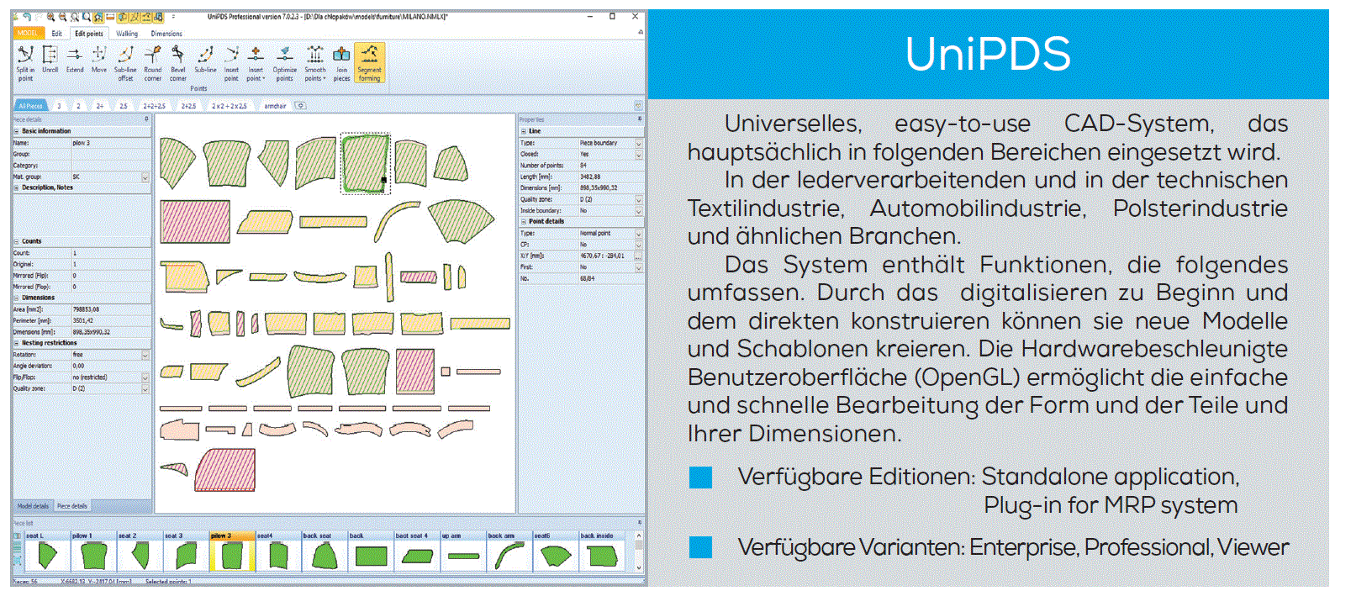Collapse the Point details section
The image size is (1372, 591).
(523, 221)
